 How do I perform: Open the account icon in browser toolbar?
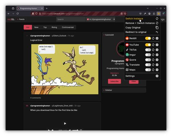tap(150, 14)
